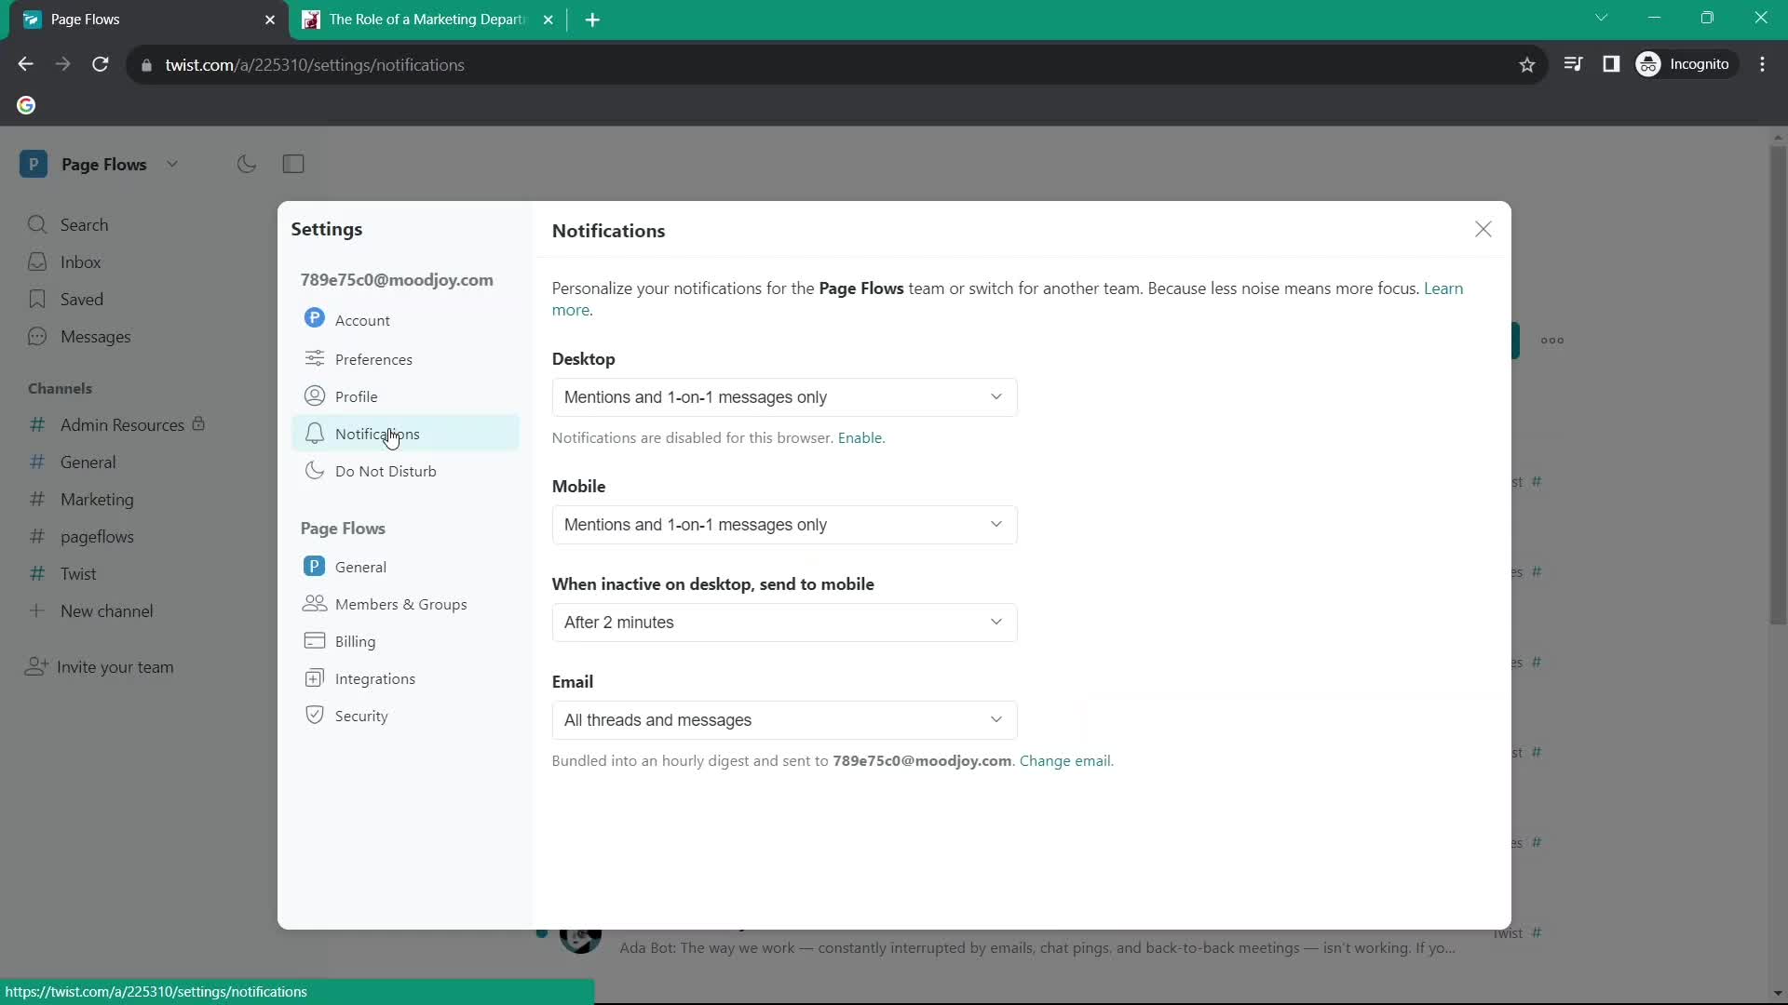Click the Email notifications dropdown

click(x=785, y=719)
